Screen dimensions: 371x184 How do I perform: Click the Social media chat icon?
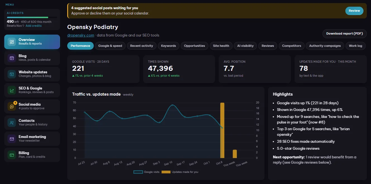(12, 106)
